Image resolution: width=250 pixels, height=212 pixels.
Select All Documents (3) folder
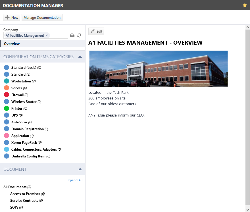(17, 187)
